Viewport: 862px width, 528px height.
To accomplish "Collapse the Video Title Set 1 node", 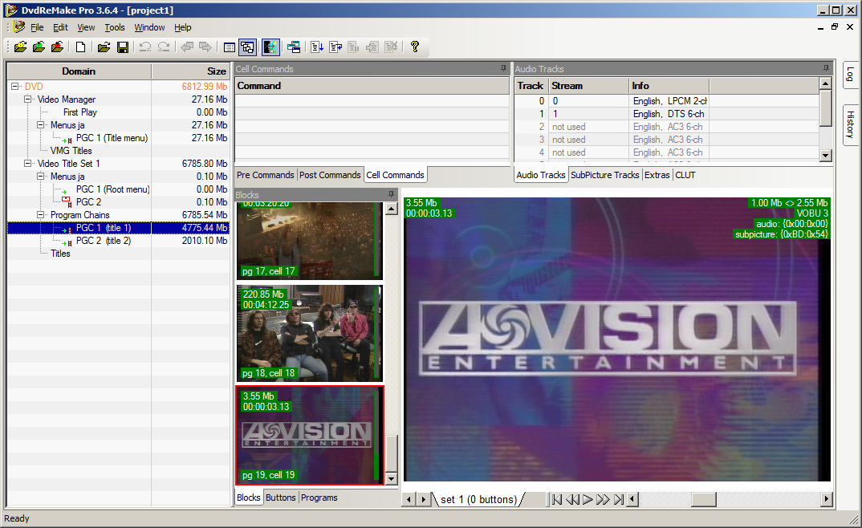I will pos(27,164).
